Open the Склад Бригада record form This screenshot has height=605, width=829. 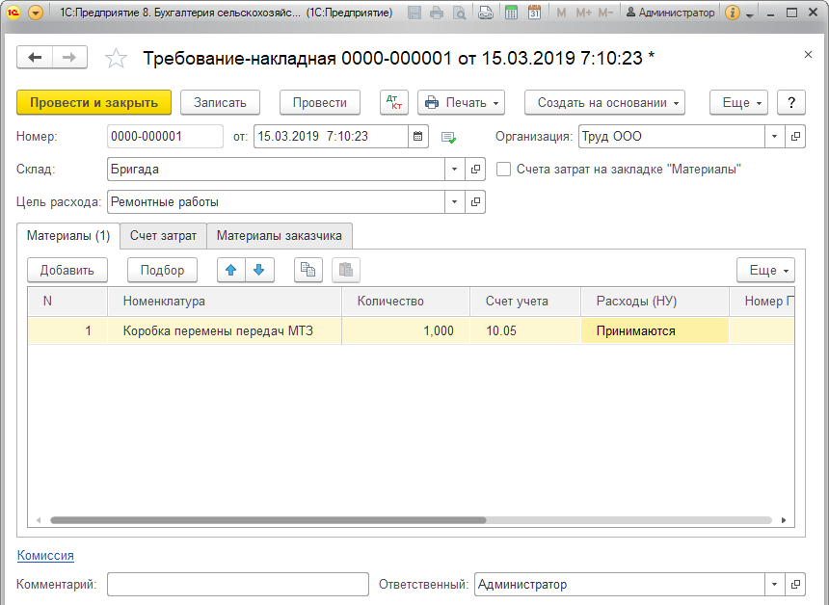click(475, 170)
